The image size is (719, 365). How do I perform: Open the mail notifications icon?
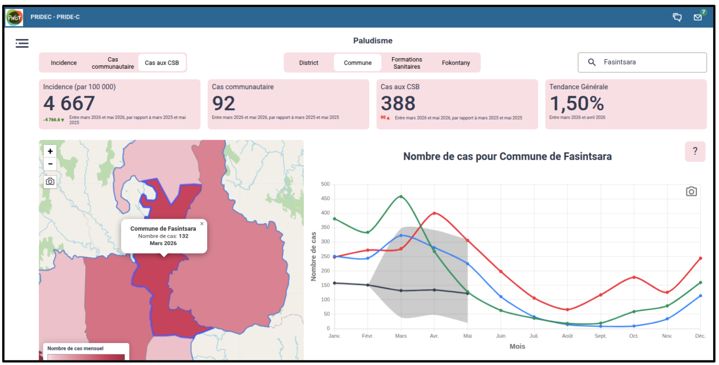[x=698, y=17]
